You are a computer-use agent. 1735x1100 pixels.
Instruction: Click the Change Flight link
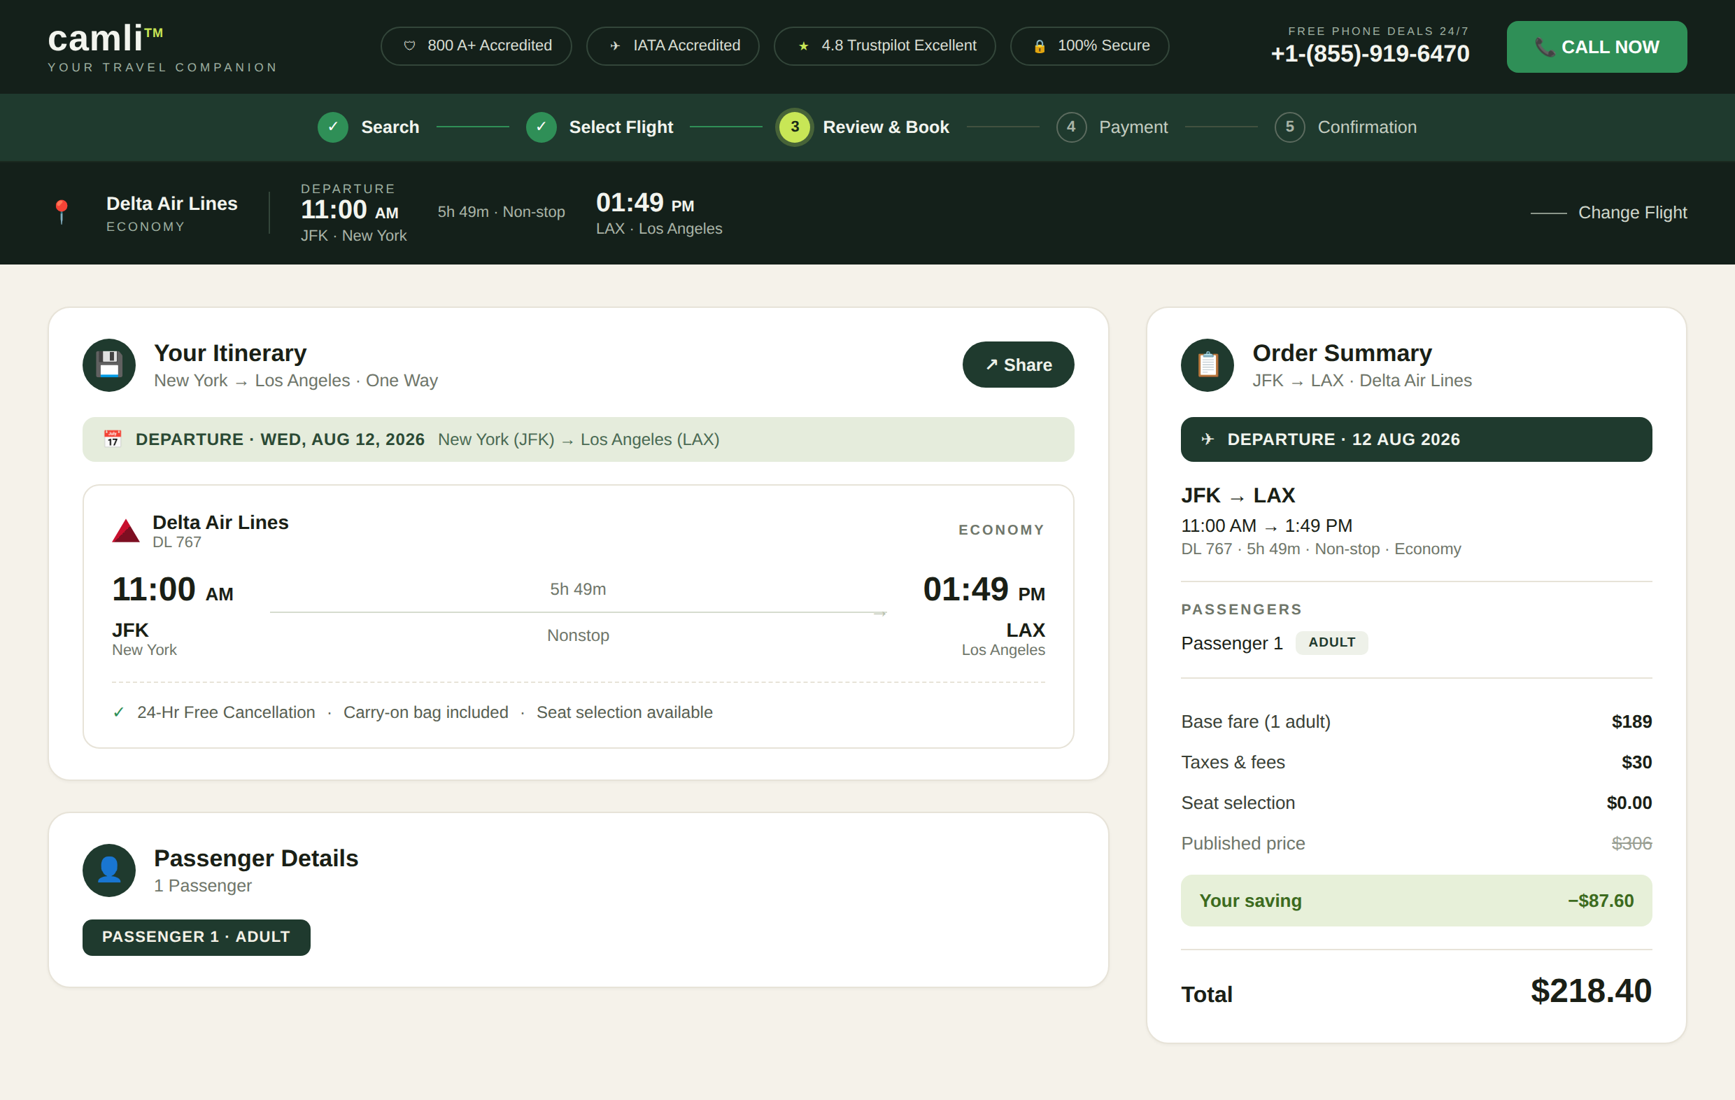pos(1609,213)
